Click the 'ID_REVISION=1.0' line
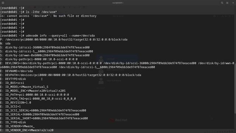 point(15,103)
